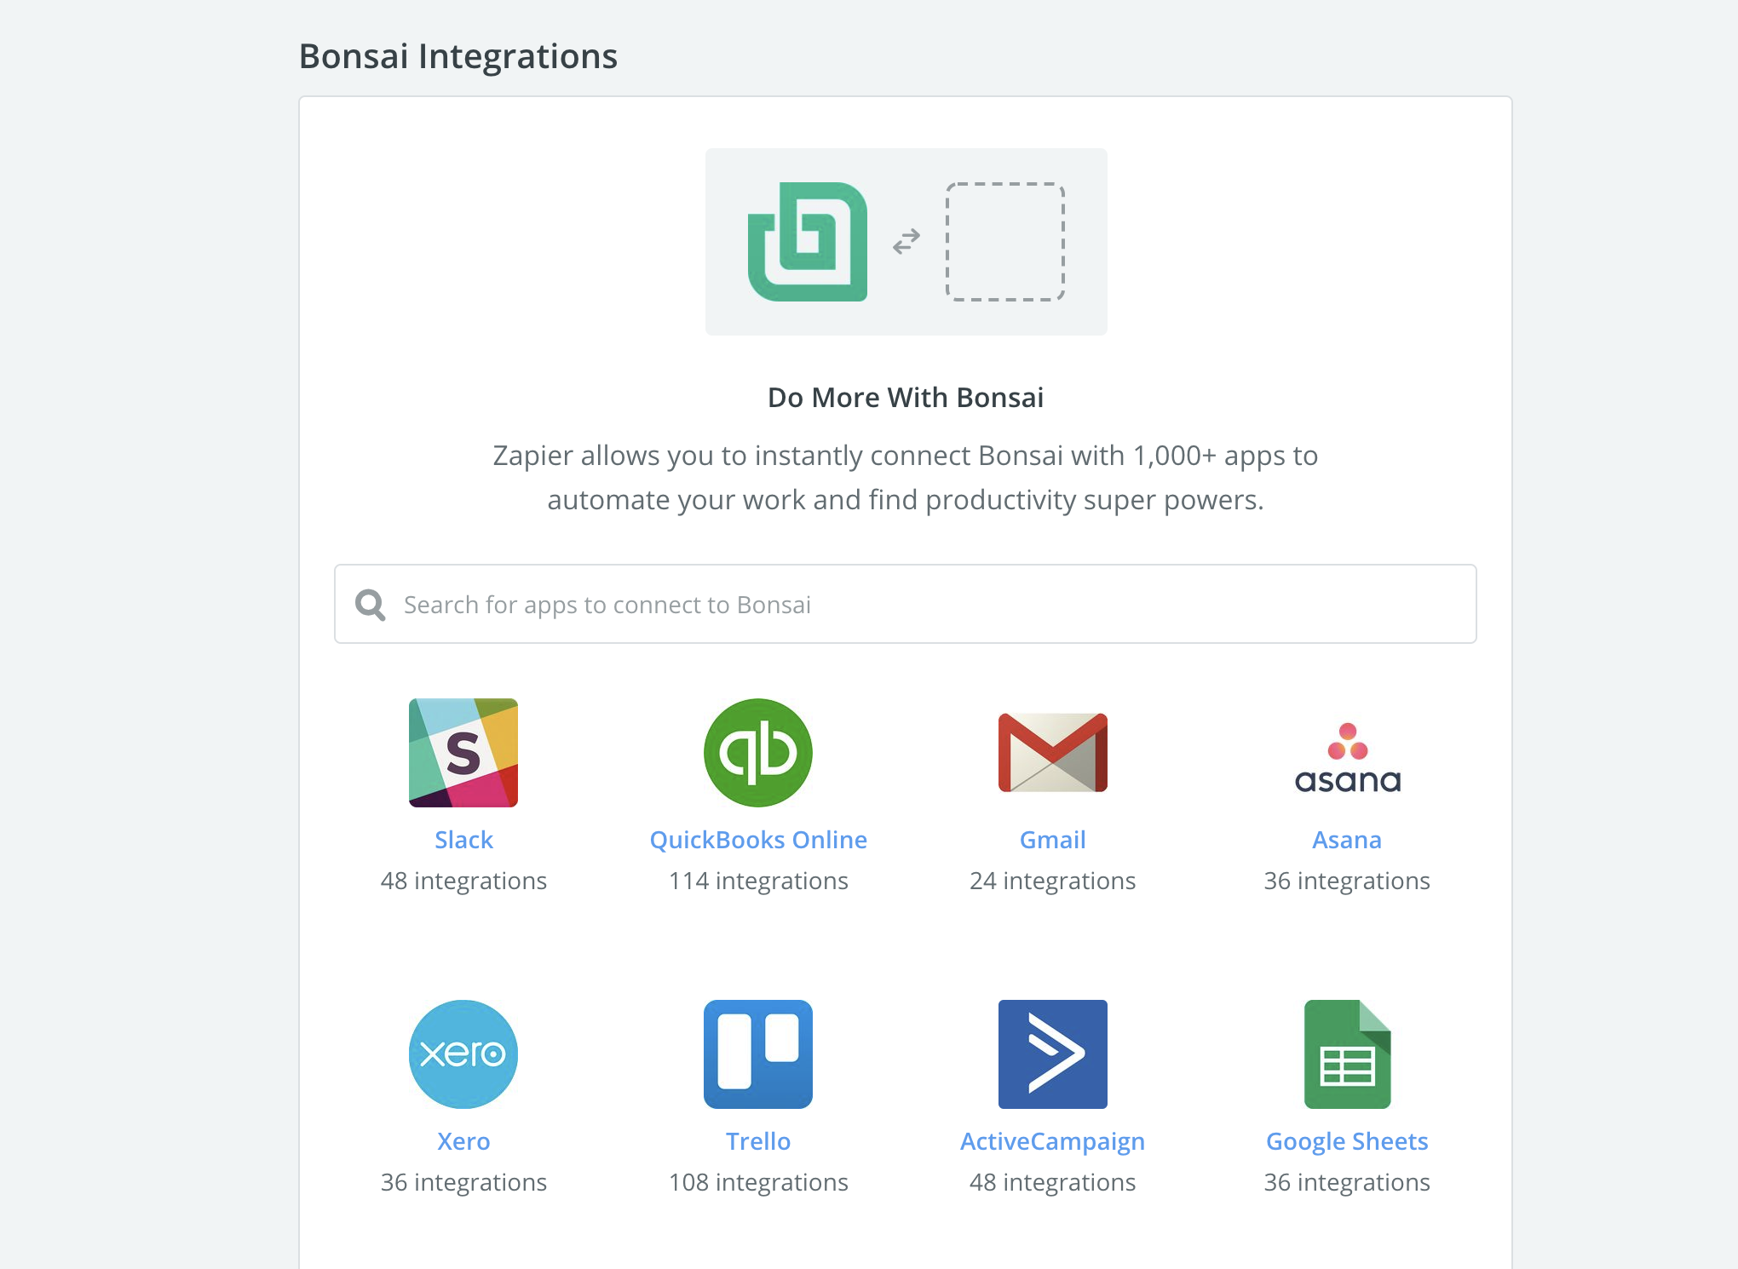Open the Gmail link
Image resolution: width=1738 pixels, height=1269 pixels.
[x=1053, y=840]
